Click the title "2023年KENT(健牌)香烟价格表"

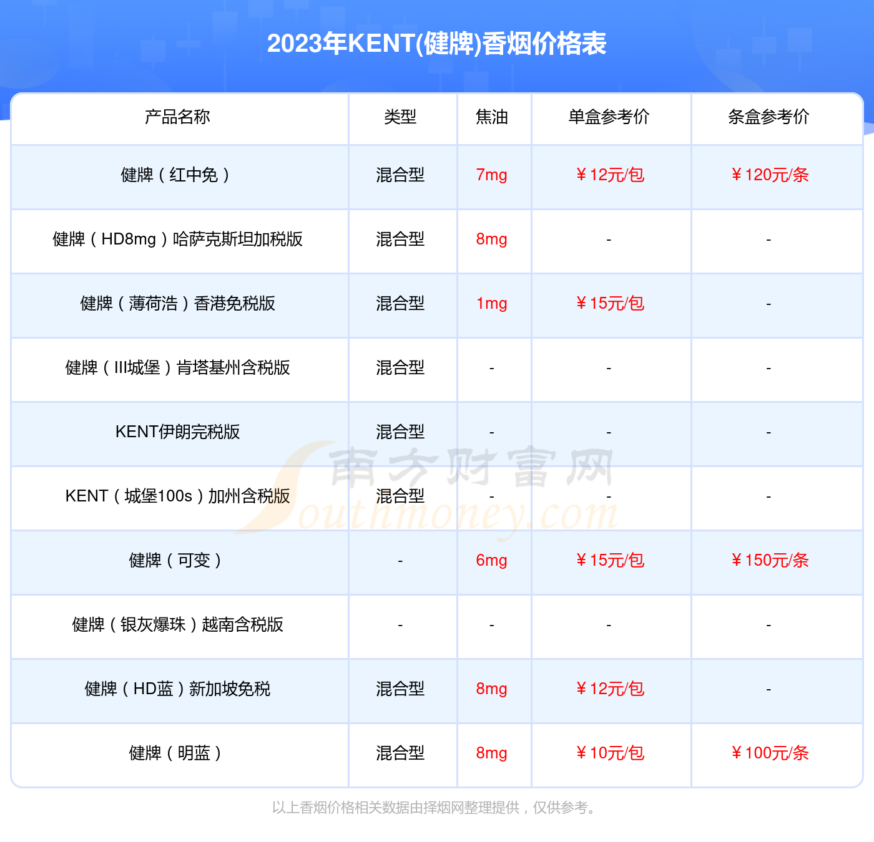pyautogui.click(x=437, y=44)
